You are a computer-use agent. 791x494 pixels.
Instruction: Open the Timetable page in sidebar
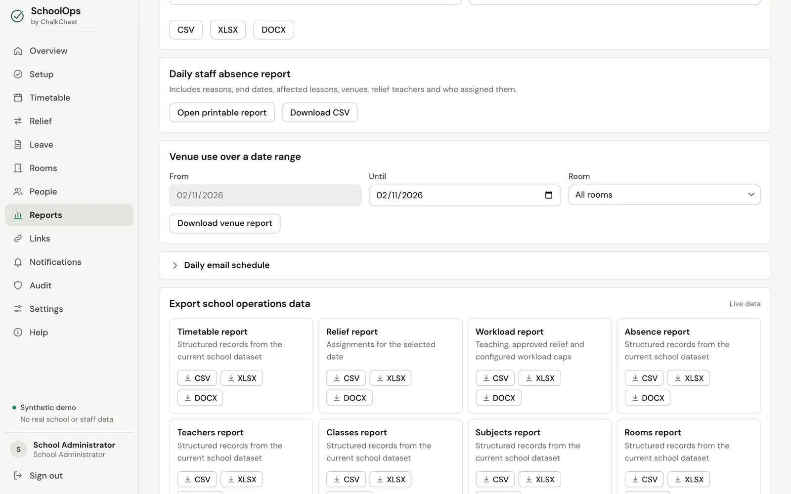point(69,98)
